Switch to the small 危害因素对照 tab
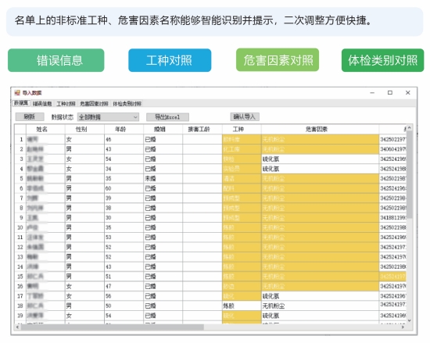 94,104
